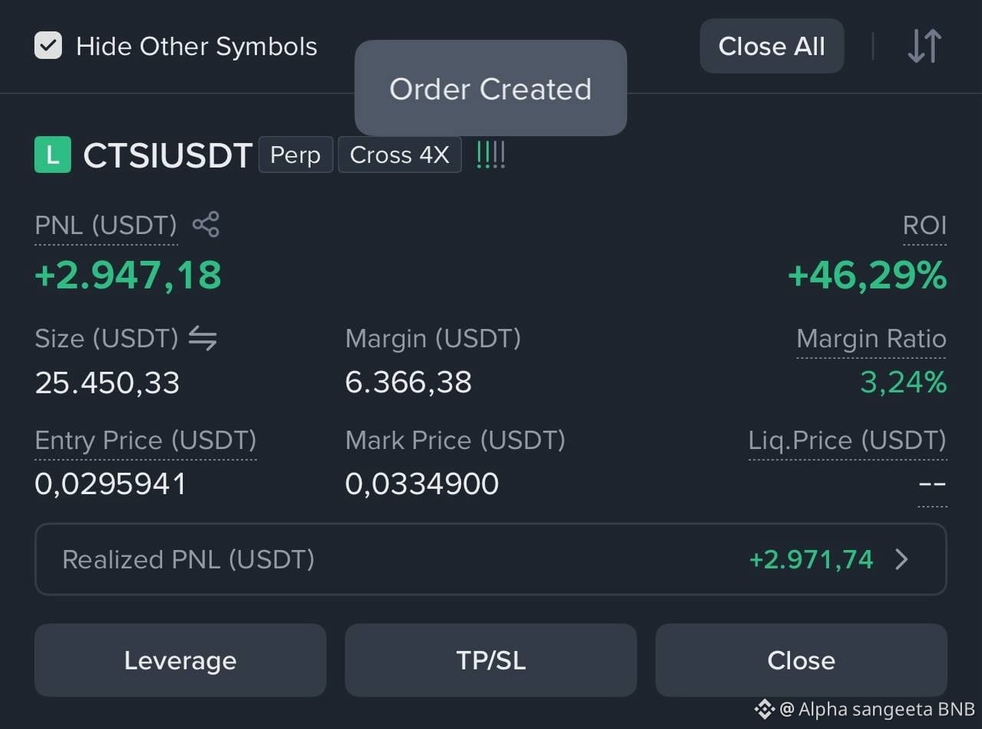This screenshot has height=729, width=982.
Task: Click the sort arrows icon
Action: point(924,46)
